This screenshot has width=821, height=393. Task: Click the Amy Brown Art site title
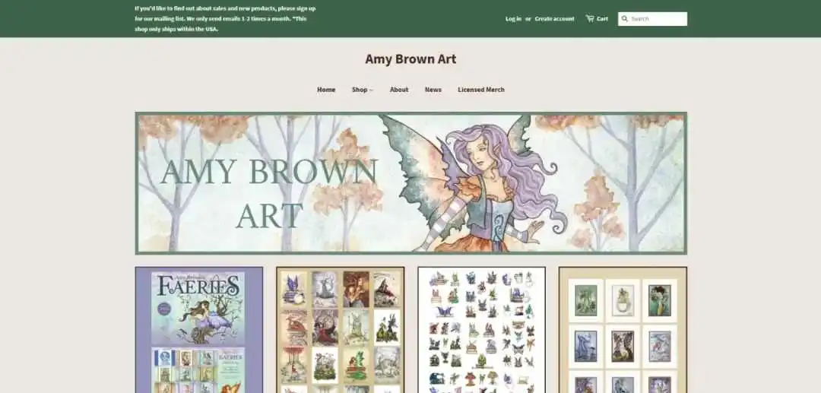[410, 59]
